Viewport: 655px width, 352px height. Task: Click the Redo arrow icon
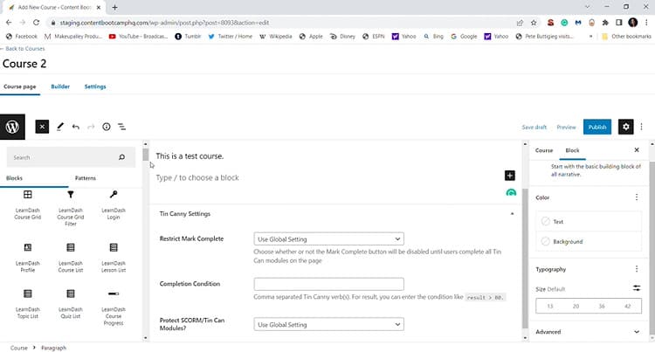(91, 127)
